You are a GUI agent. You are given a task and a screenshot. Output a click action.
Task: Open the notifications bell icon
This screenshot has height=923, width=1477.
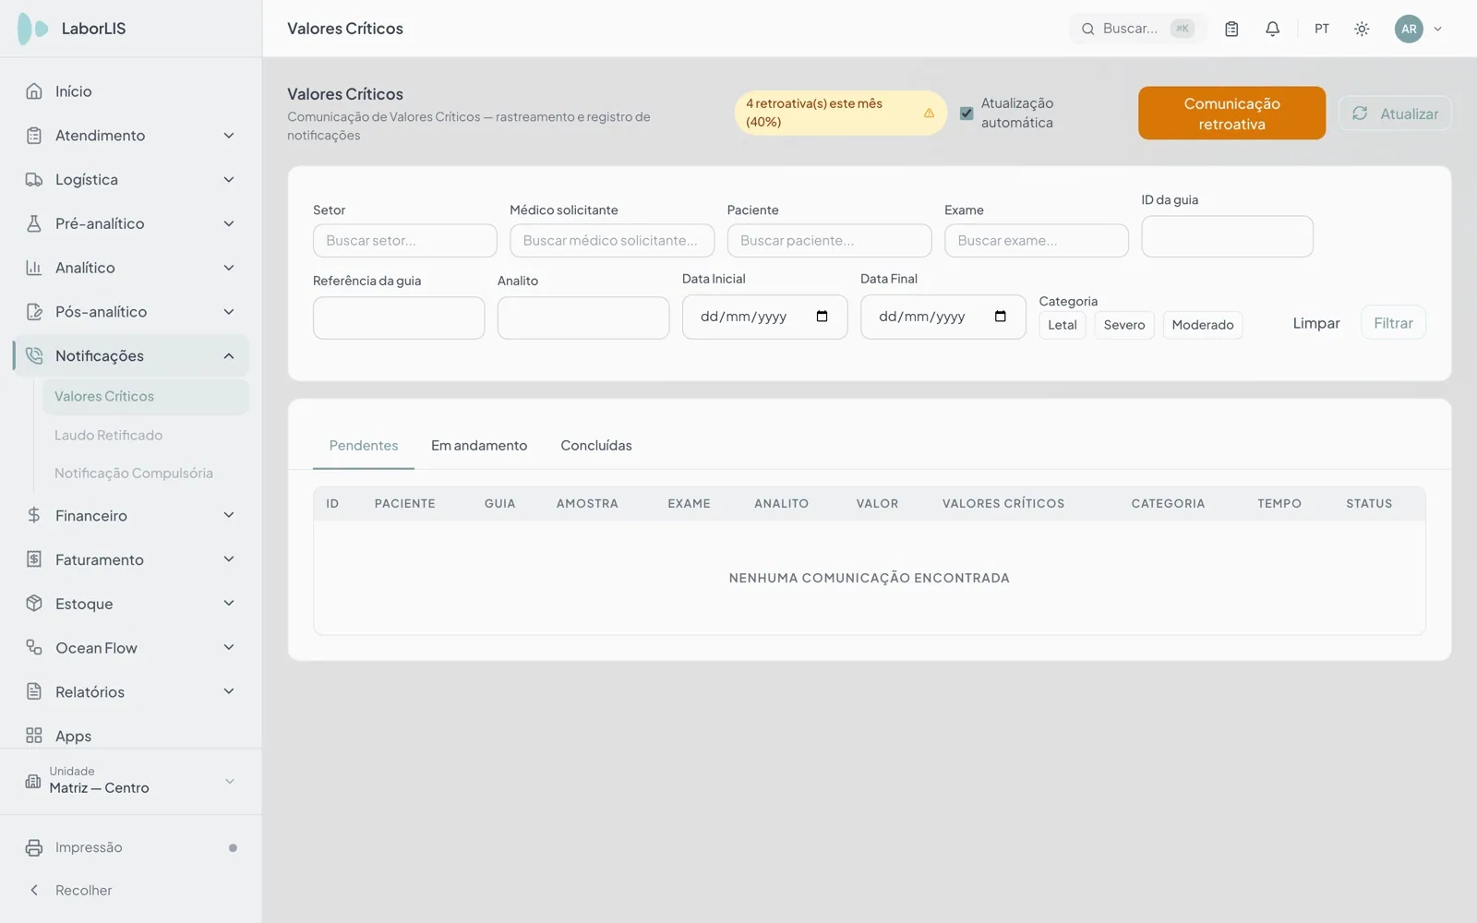point(1272,29)
